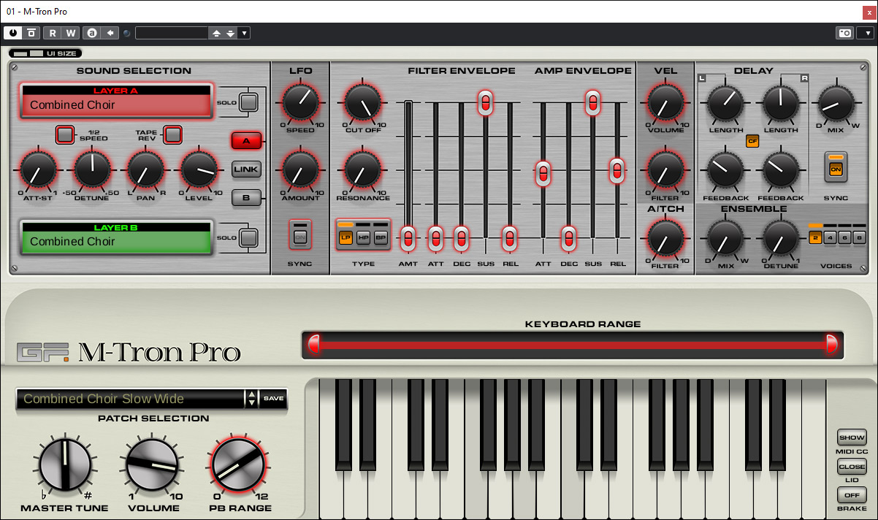
Task: Select the LINK layer button
Action: (246, 169)
